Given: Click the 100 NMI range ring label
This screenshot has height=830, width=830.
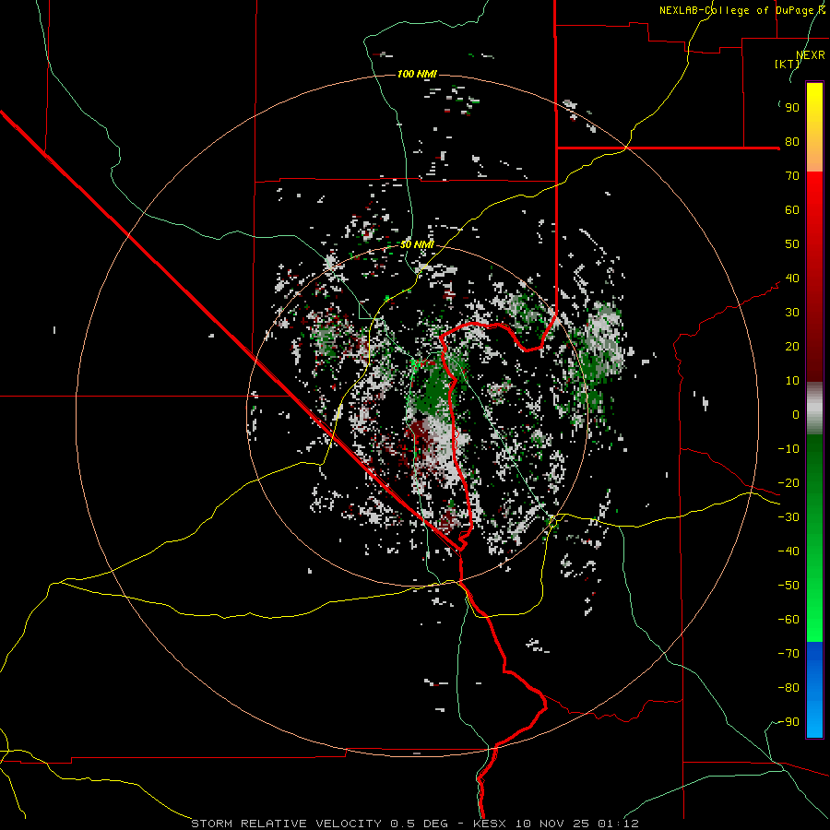Looking at the screenshot, I should [x=417, y=74].
